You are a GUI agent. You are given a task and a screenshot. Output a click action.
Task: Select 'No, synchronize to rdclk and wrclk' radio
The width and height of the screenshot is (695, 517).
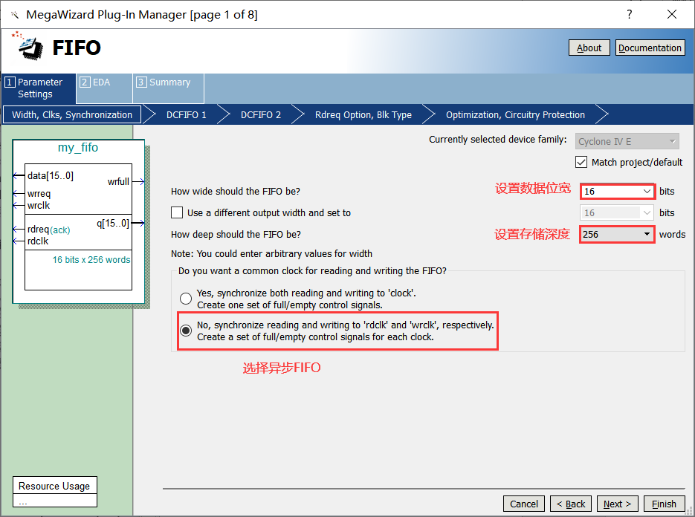186,331
